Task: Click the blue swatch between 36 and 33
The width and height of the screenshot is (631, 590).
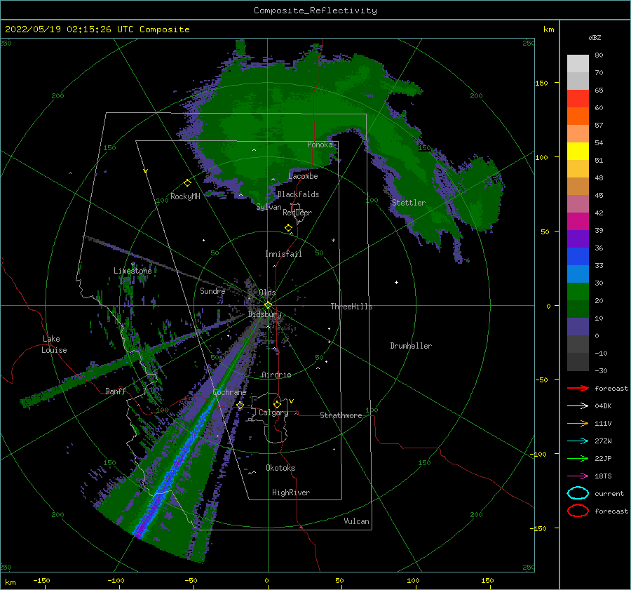Action: (578, 257)
